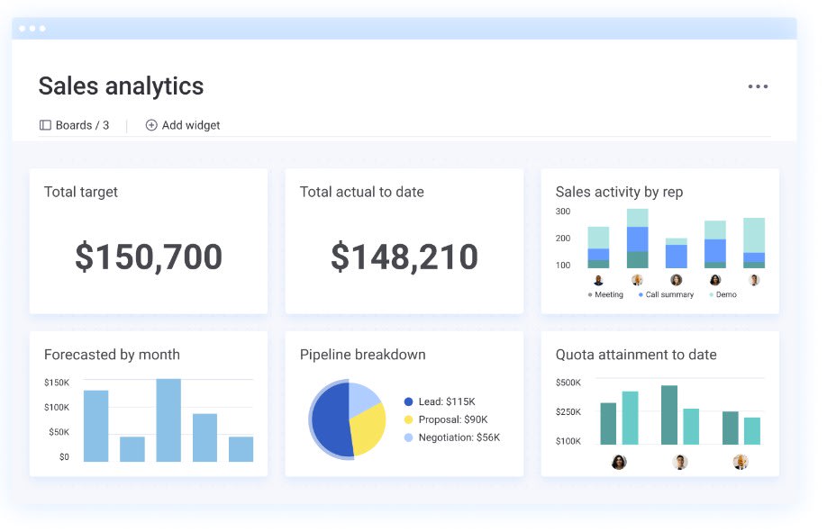Click the tallest bar in Forecasted by month
The height and width of the screenshot is (532, 827).
[x=168, y=420]
